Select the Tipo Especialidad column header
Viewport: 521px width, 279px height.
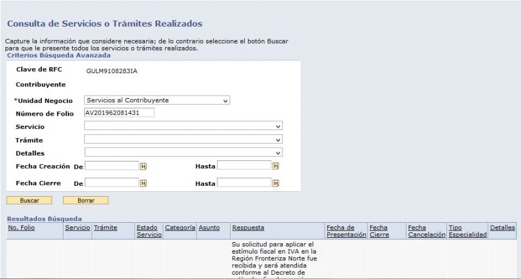click(x=467, y=231)
